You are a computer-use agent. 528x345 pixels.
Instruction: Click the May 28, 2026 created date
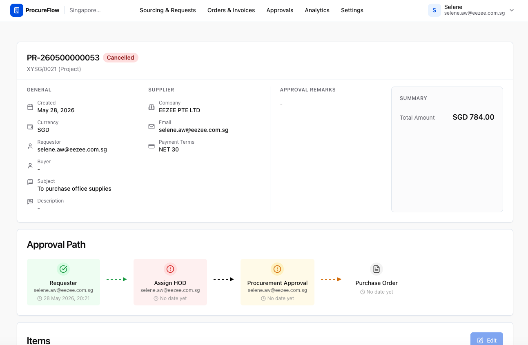pyautogui.click(x=56, y=110)
